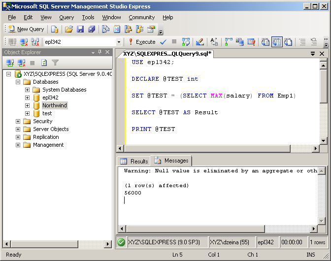331x261 pixels.
Task: Expand the Security folder
Action: point(18,121)
